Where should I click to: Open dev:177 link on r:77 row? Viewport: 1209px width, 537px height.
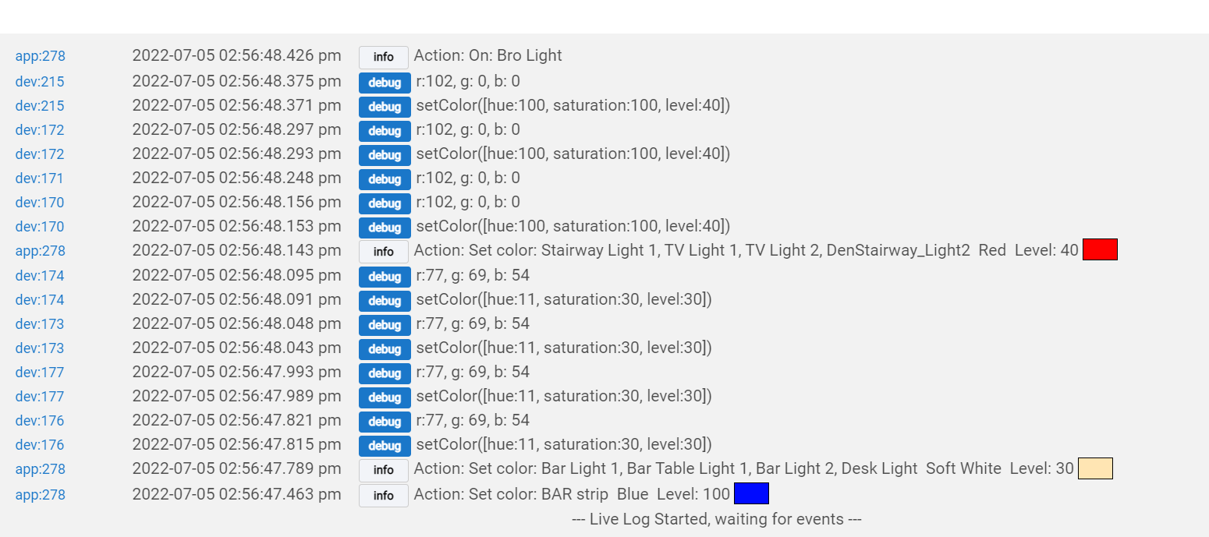click(x=40, y=373)
